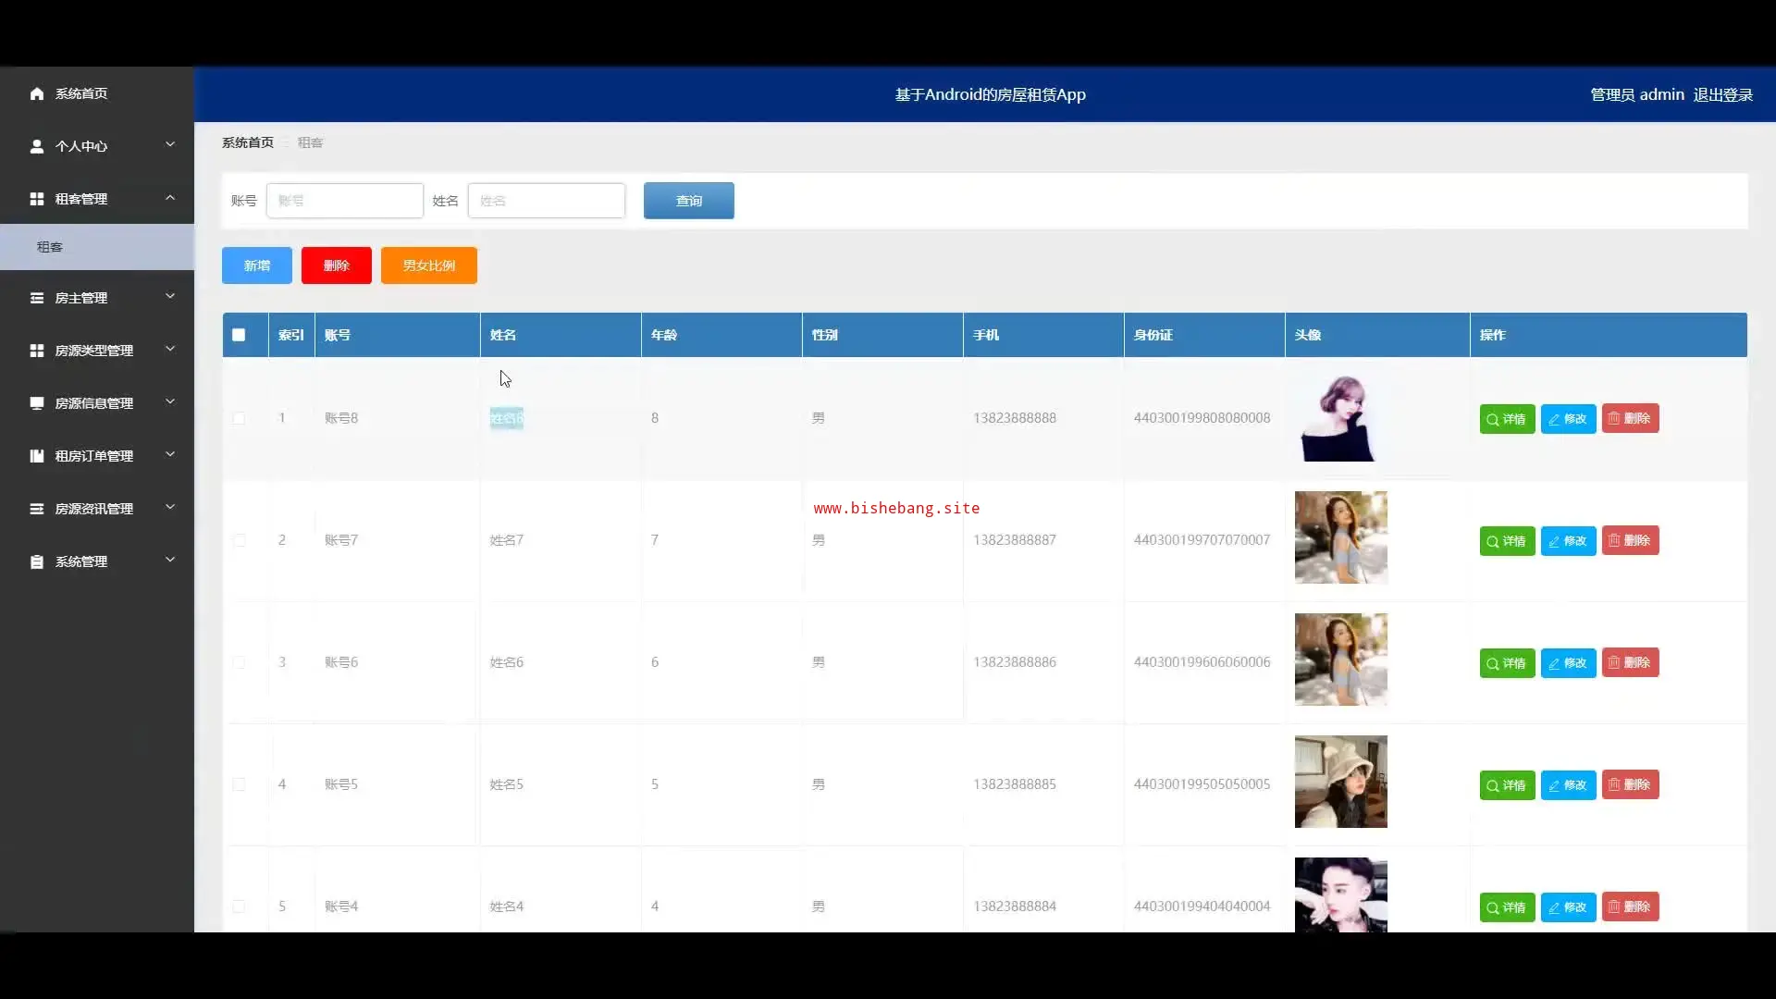Viewport: 1776px width, 999px height.
Task: Click the grid icon for 租客管理
Action: [x=37, y=199]
